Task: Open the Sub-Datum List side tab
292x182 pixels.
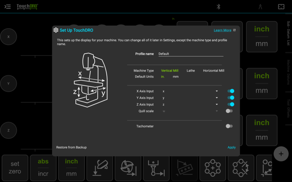Action: (288, 33)
